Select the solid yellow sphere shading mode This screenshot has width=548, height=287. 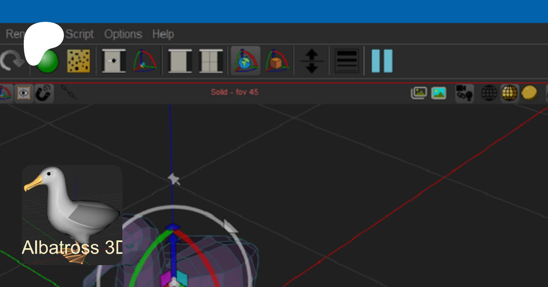click(529, 93)
